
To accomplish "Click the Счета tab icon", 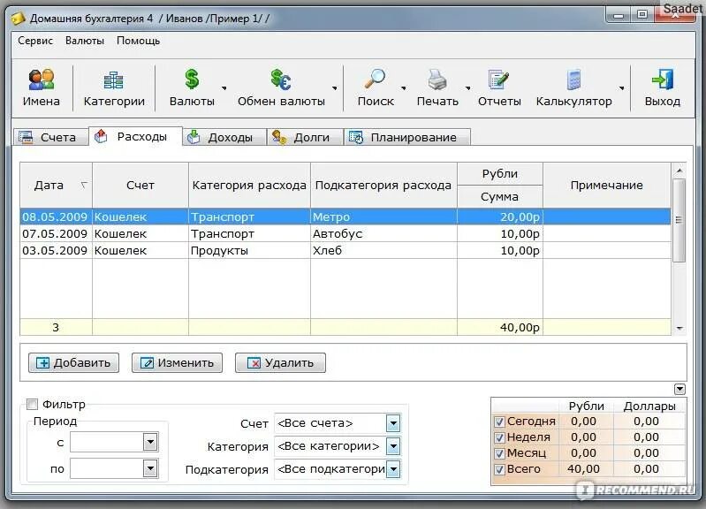I will tap(27, 137).
